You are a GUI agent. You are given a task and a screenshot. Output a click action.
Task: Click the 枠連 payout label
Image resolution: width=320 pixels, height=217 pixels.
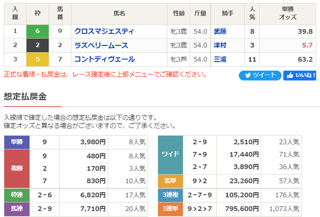pos(17,195)
